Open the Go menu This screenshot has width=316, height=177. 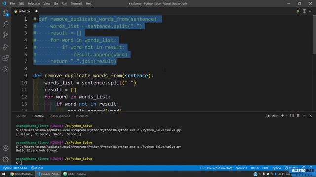click(56, 3)
